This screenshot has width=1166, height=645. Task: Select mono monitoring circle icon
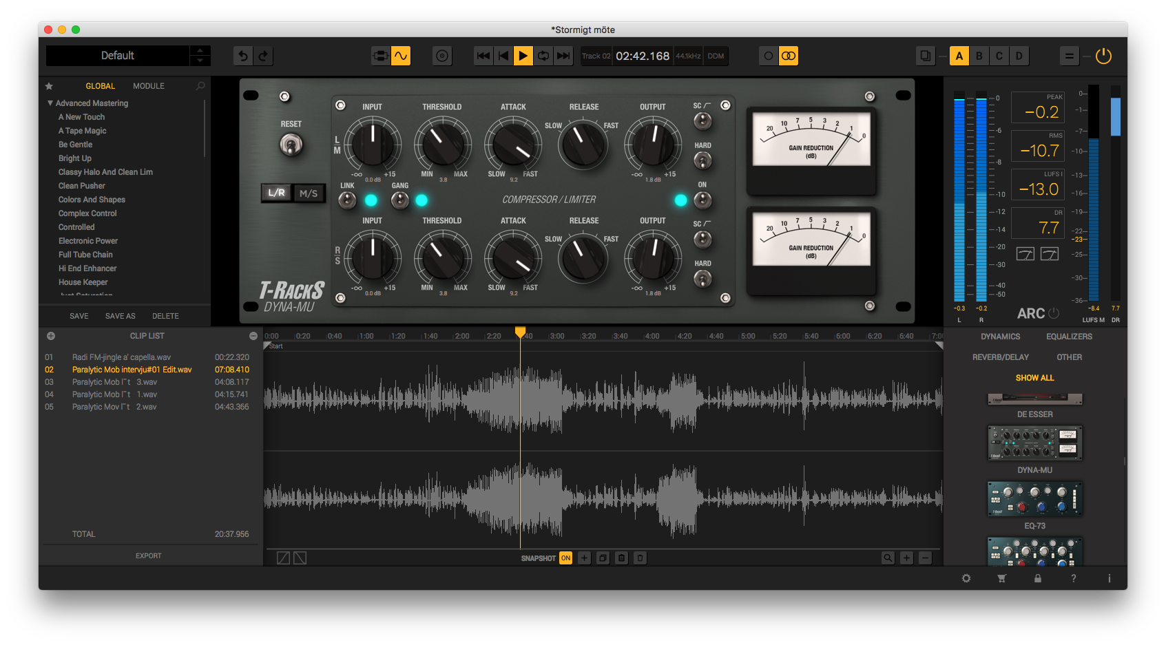(x=769, y=56)
